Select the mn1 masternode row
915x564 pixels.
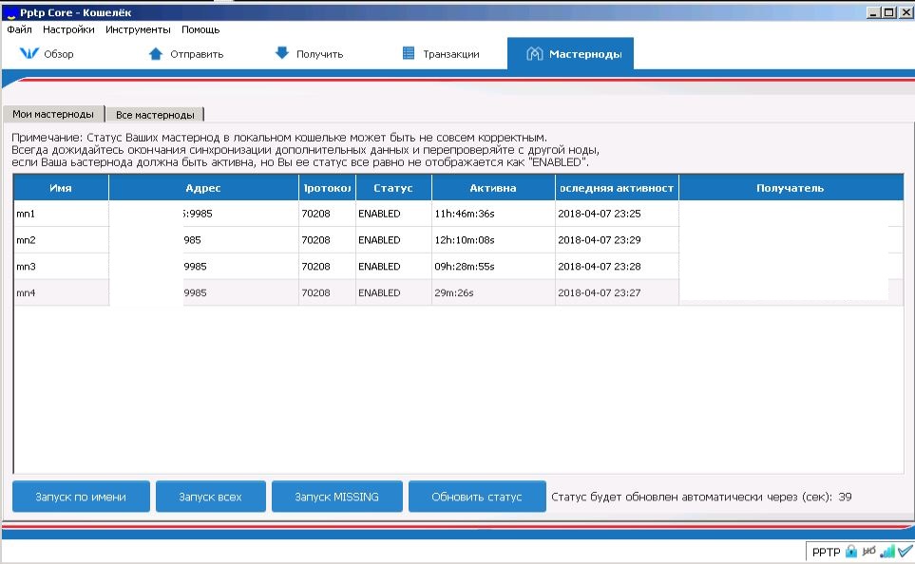click(x=458, y=214)
